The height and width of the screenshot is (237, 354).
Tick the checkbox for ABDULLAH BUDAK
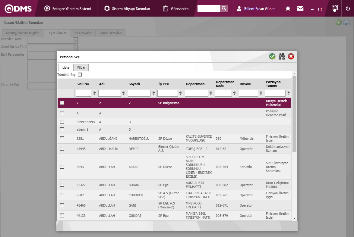click(62, 185)
